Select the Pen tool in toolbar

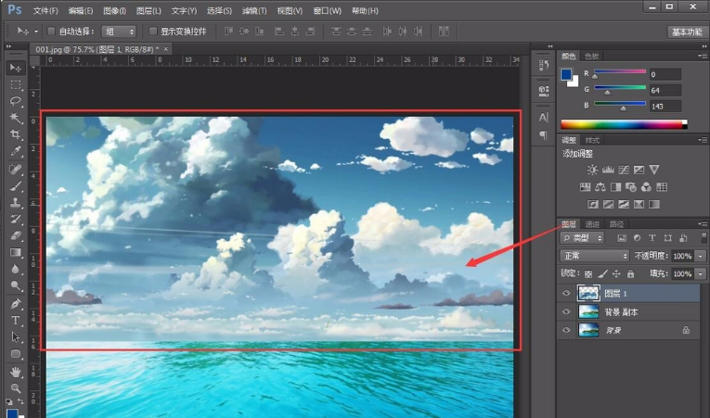point(16,303)
